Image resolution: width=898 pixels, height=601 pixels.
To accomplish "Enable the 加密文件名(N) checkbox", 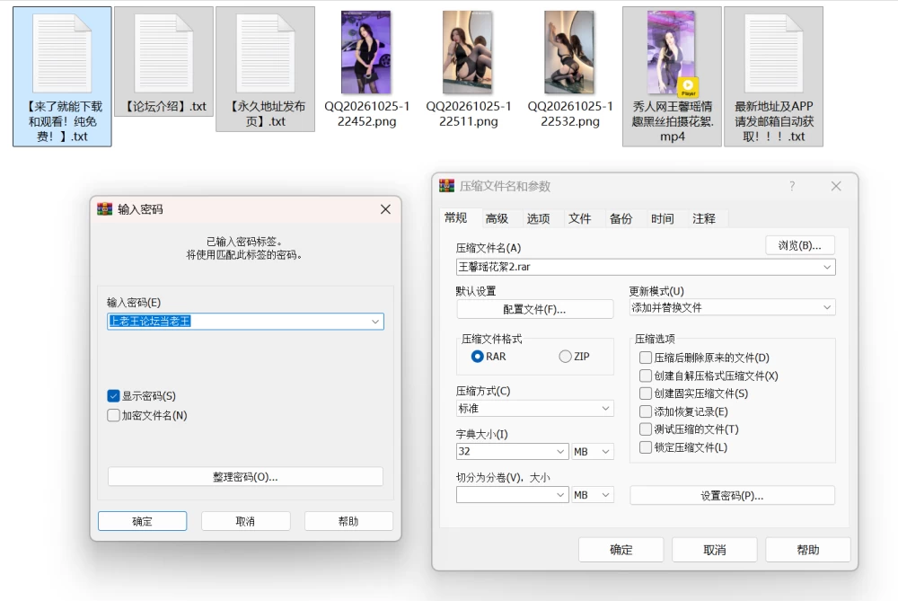I will pos(113,415).
